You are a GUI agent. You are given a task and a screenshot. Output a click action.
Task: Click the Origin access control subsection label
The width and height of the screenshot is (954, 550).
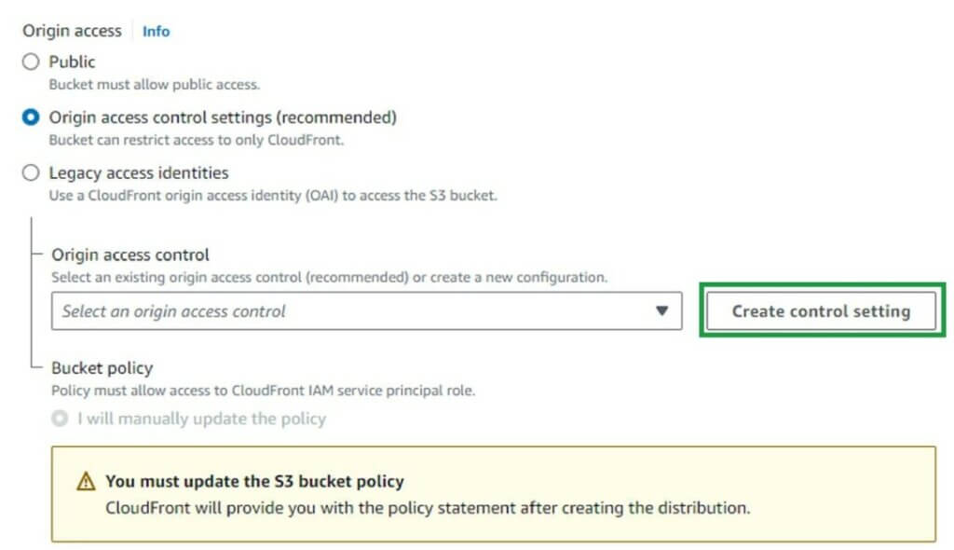(129, 254)
